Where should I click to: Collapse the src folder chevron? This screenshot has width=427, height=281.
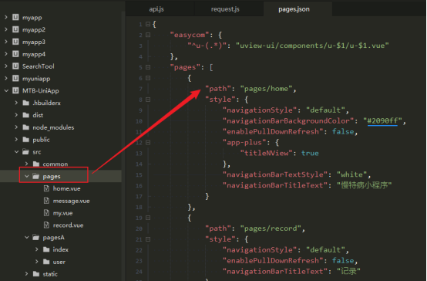click(x=16, y=151)
